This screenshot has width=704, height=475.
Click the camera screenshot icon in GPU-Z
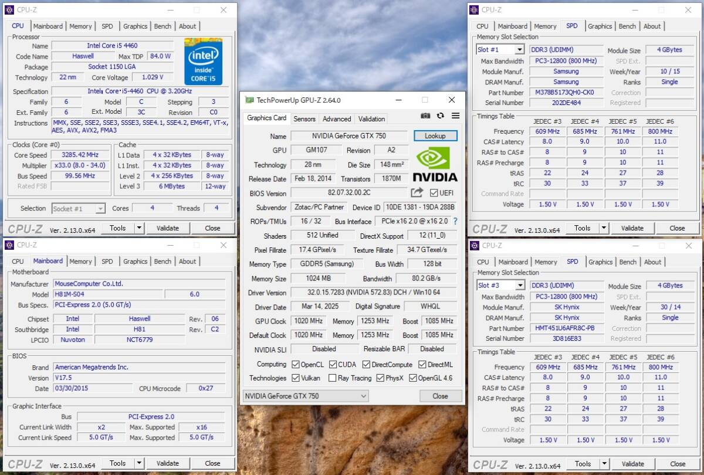(x=425, y=116)
